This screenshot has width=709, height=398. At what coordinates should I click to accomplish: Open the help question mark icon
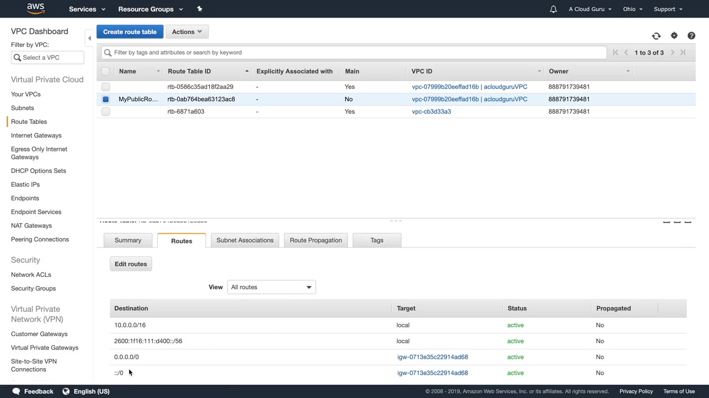691,36
